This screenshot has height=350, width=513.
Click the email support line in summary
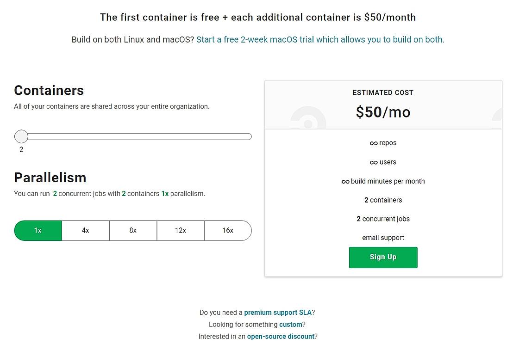click(383, 238)
